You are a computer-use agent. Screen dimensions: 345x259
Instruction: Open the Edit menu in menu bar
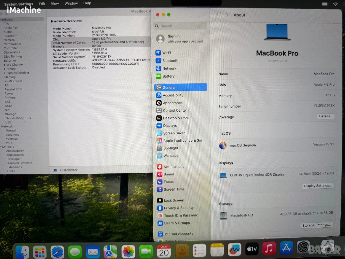[42, 4]
